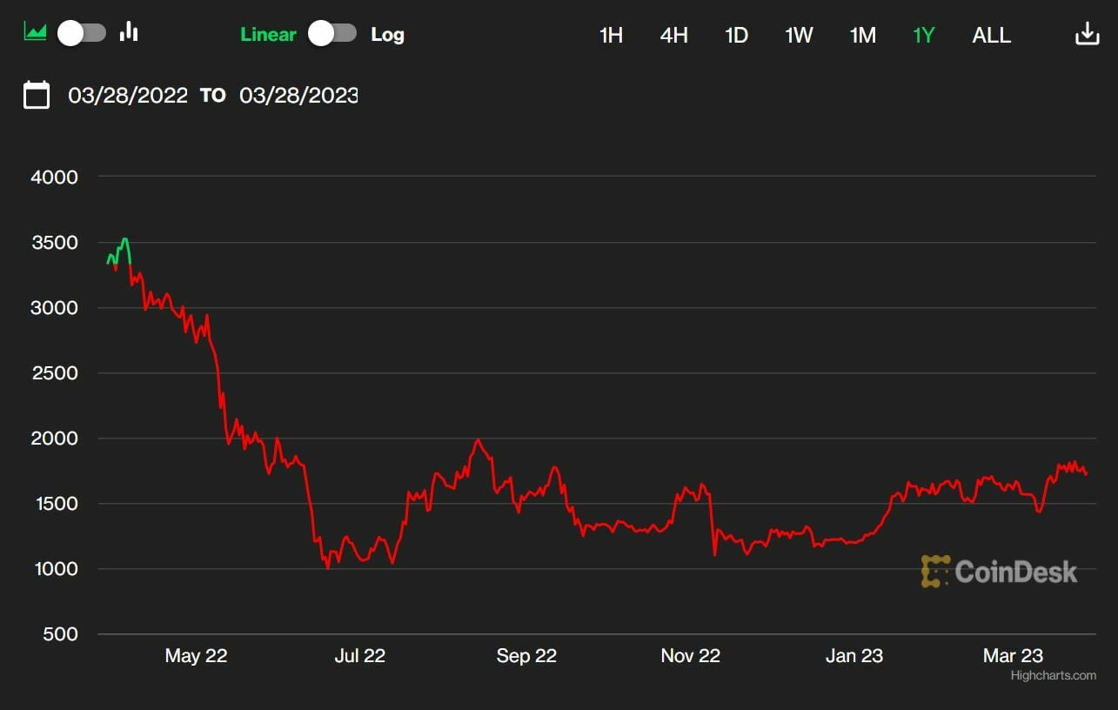Click the 4000 y-axis label
This screenshot has height=710, width=1118.
pos(54,177)
